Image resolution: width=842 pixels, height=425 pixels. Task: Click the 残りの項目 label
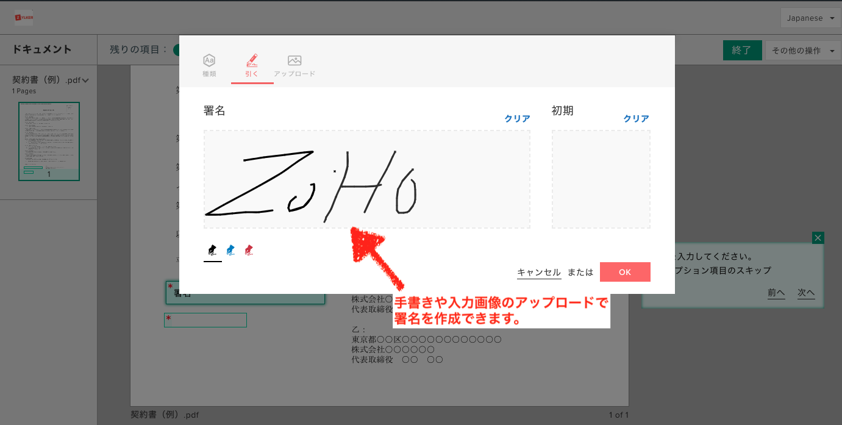point(139,49)
